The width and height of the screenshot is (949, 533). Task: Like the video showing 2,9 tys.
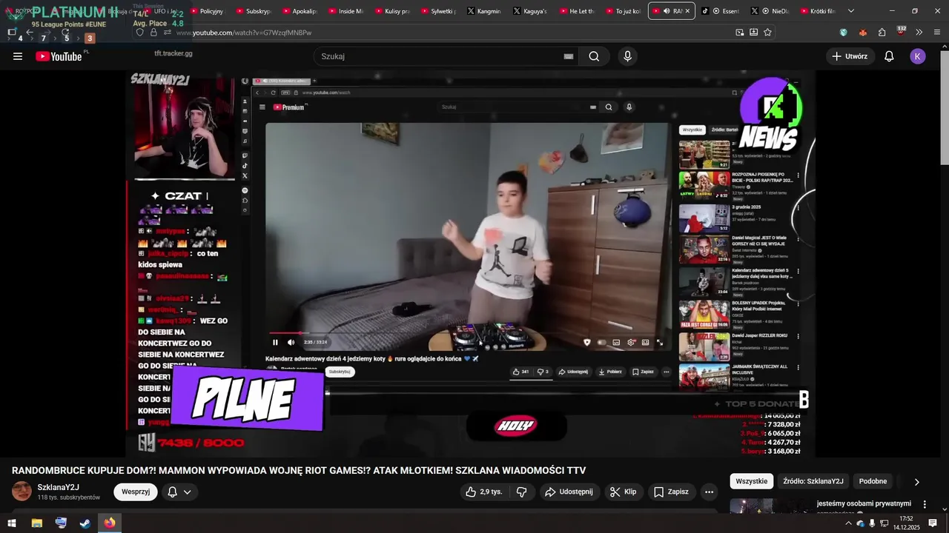point(483,492)
